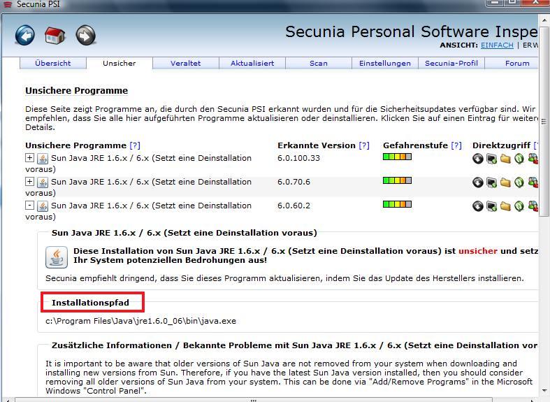Image resolution: width=550 pixels, height=402 pixels.
Task: Download the solution for version 6.0.70.6
Action: point(478,182)
